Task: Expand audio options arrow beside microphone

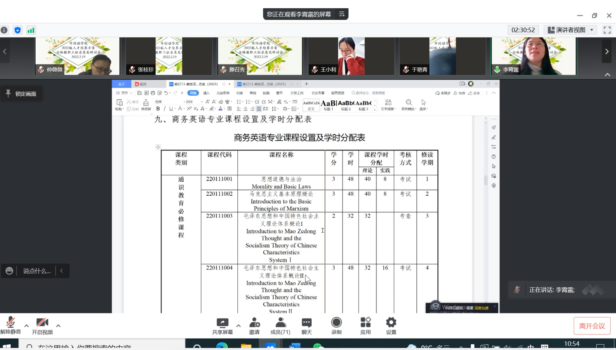Action: click(27, 325)
